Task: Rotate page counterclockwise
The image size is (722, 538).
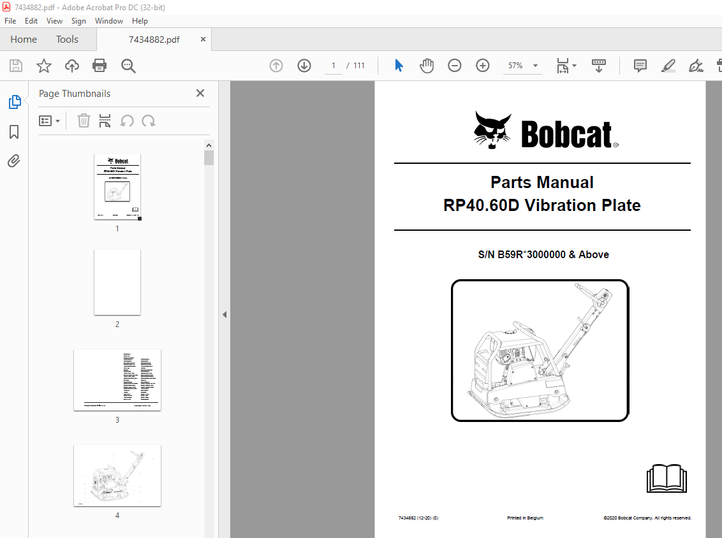Action: 127,121
